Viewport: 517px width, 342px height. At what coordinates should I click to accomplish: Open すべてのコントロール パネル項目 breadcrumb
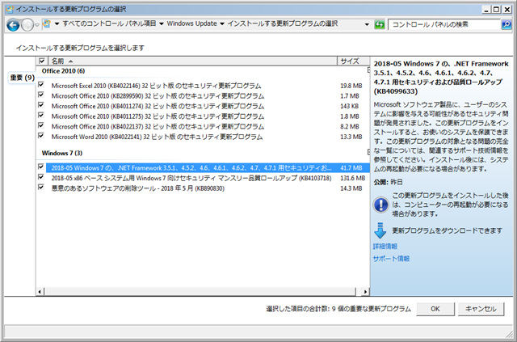(109, 23)
